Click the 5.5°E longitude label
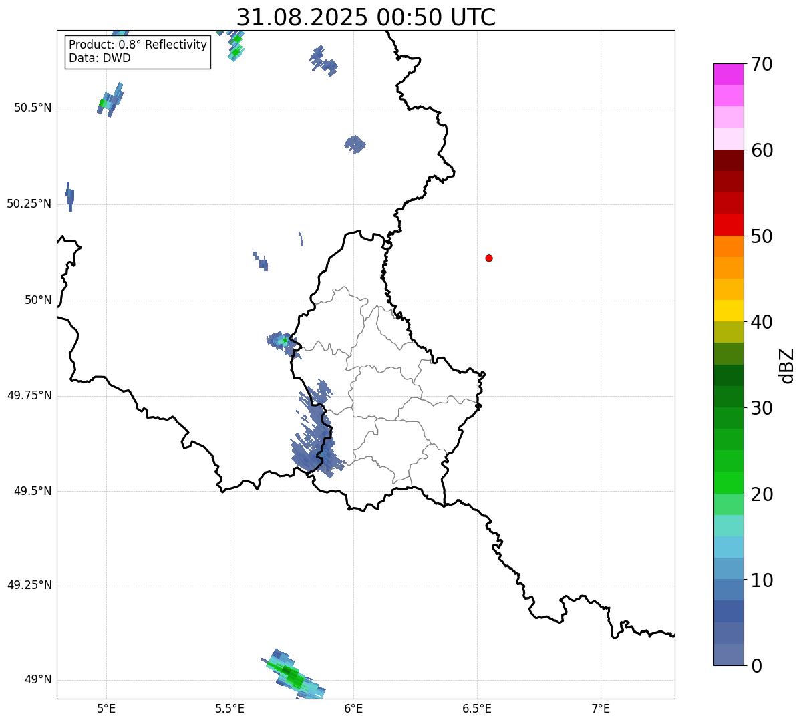The width and height of the screenshot is (803, 722). pos(230,708)
